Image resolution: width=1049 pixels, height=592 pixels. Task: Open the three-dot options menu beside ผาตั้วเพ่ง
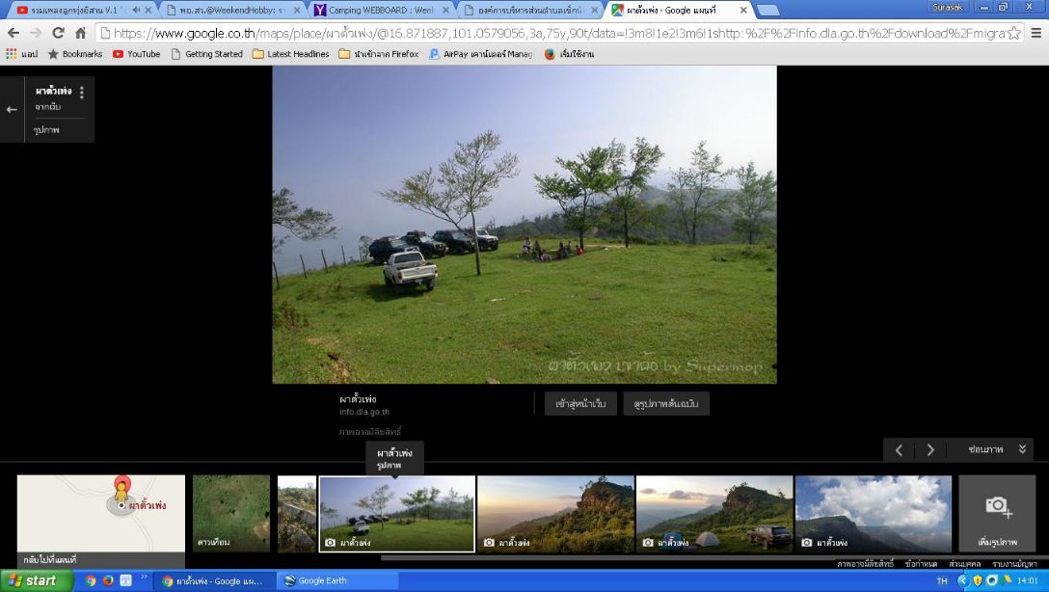point(82,93)
